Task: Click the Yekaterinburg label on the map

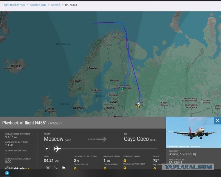Action: click(x=190, y=100)
